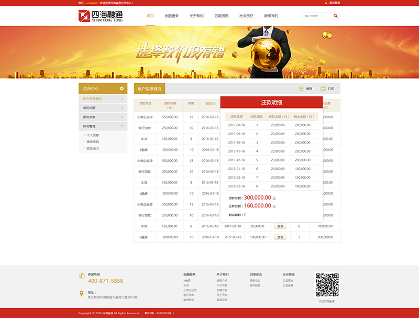
Task: Open the 四海资讯 nav menu
Action: click(x=221, y=16)
